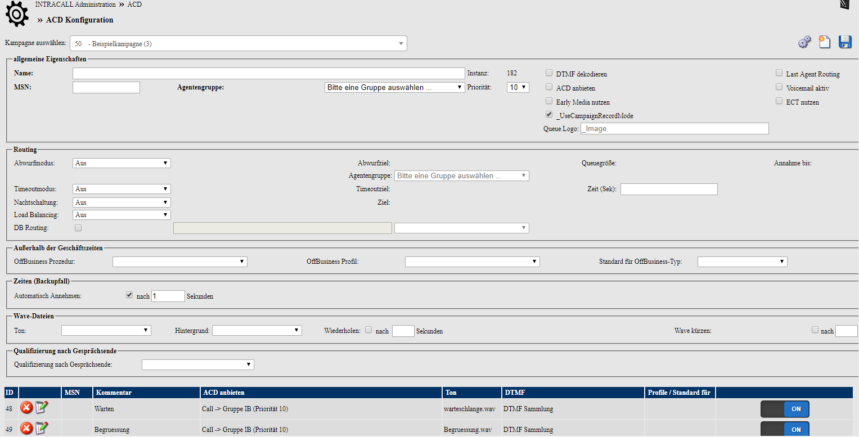Click the Zeit (Sek) input field
859x437 pixels.
669,189
